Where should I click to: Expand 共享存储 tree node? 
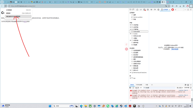130,40
